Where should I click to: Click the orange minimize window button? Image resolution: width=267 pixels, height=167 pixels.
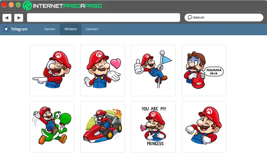pyautogui.click(x=11, y=5)
